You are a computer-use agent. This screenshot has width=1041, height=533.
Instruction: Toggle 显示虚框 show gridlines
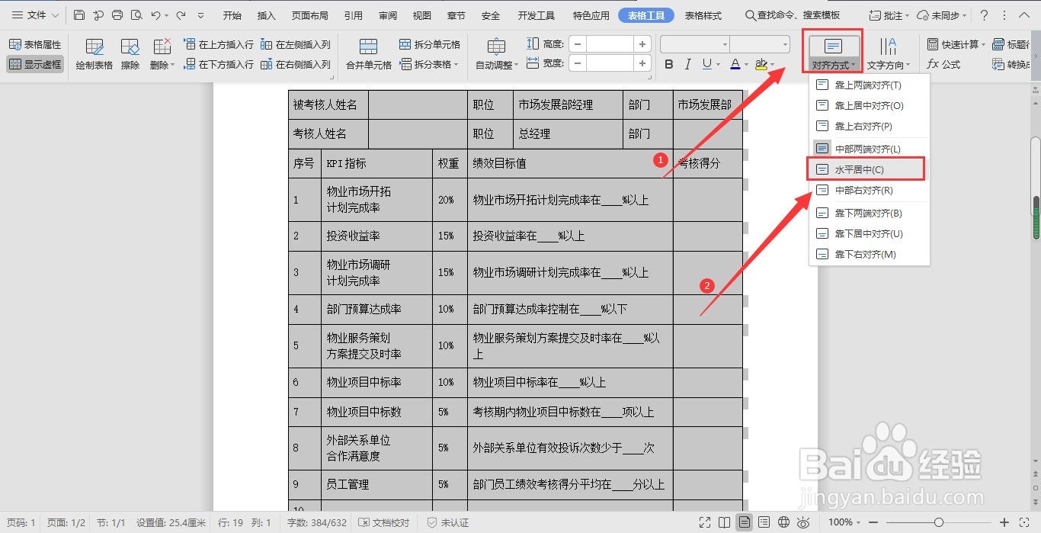coord(35,65)
